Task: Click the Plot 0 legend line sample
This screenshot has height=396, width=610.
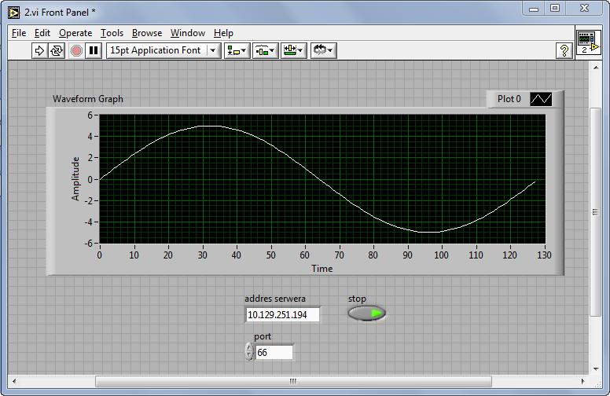Action: coord(541,99)
